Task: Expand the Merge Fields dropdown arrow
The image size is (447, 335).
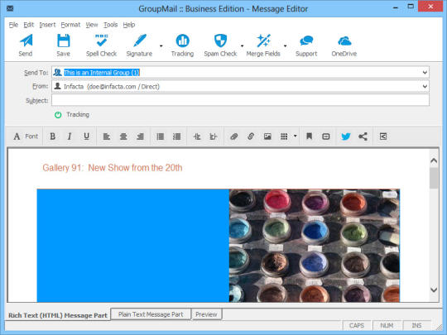Action: tap(285, 45)
